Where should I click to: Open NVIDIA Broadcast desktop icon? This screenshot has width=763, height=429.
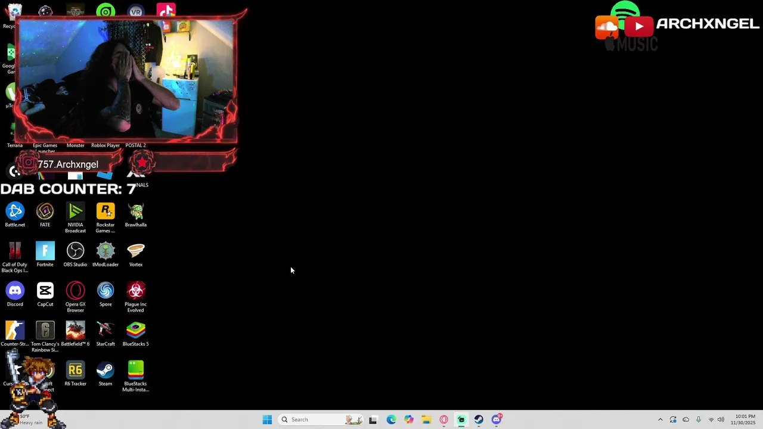(75, 217)
